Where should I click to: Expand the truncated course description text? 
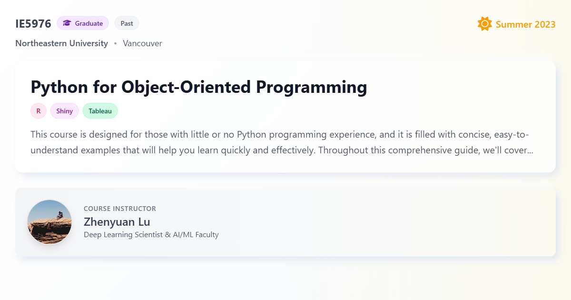pyautogui.click(x=282, y=142)
